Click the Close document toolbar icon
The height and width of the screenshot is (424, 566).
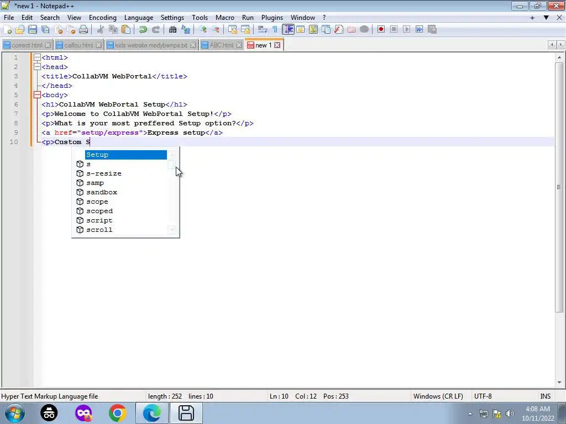click(58, 30)
